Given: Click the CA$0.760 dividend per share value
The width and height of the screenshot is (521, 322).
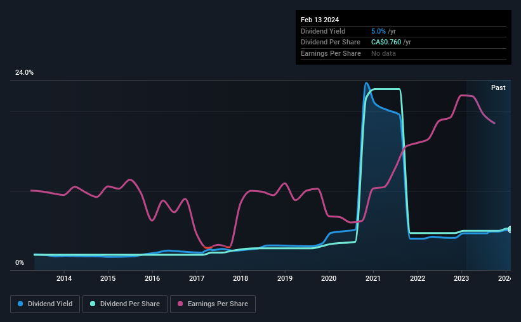Looking at the screenshot, I should [386, 42].
